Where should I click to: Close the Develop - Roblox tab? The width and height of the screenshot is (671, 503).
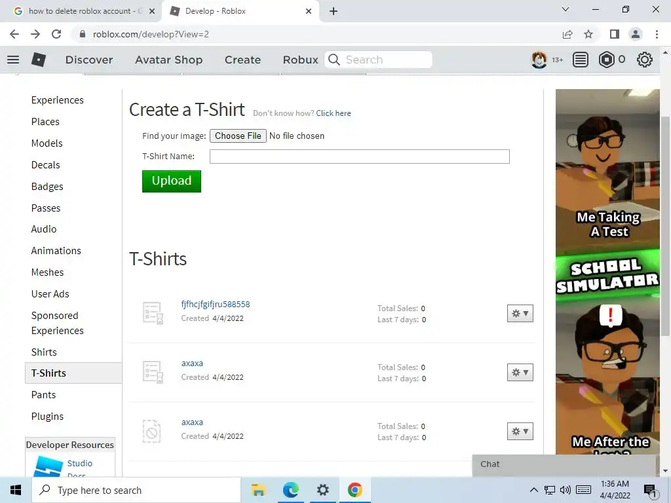(x=309, y=12)
